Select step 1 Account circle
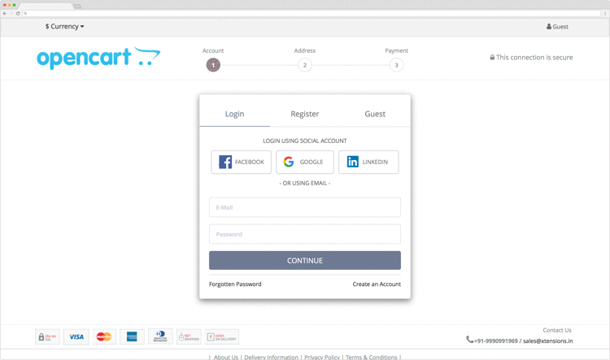The height and width of the screenshot is (360, 610). [x=213, y=65]
